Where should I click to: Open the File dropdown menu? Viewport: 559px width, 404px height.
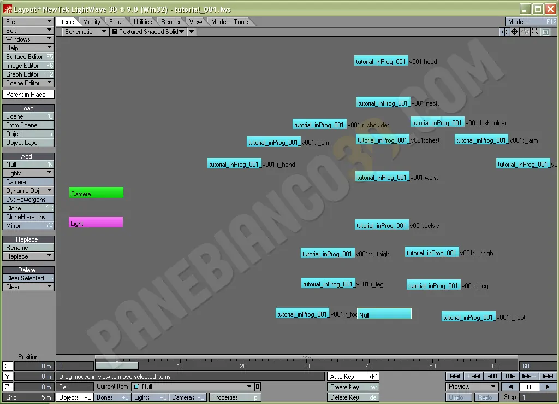coord(28,22)
